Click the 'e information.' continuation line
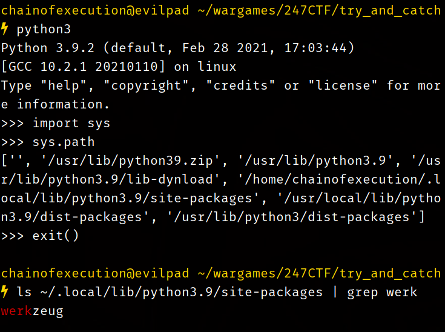Screen dimensions: 445x332 [55, 104]
